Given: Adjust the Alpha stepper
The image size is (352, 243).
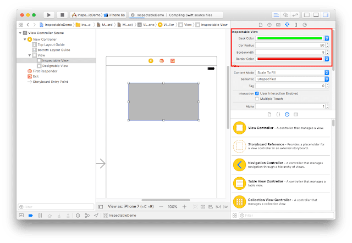Looking at the screenshot, I should (328, 106).
